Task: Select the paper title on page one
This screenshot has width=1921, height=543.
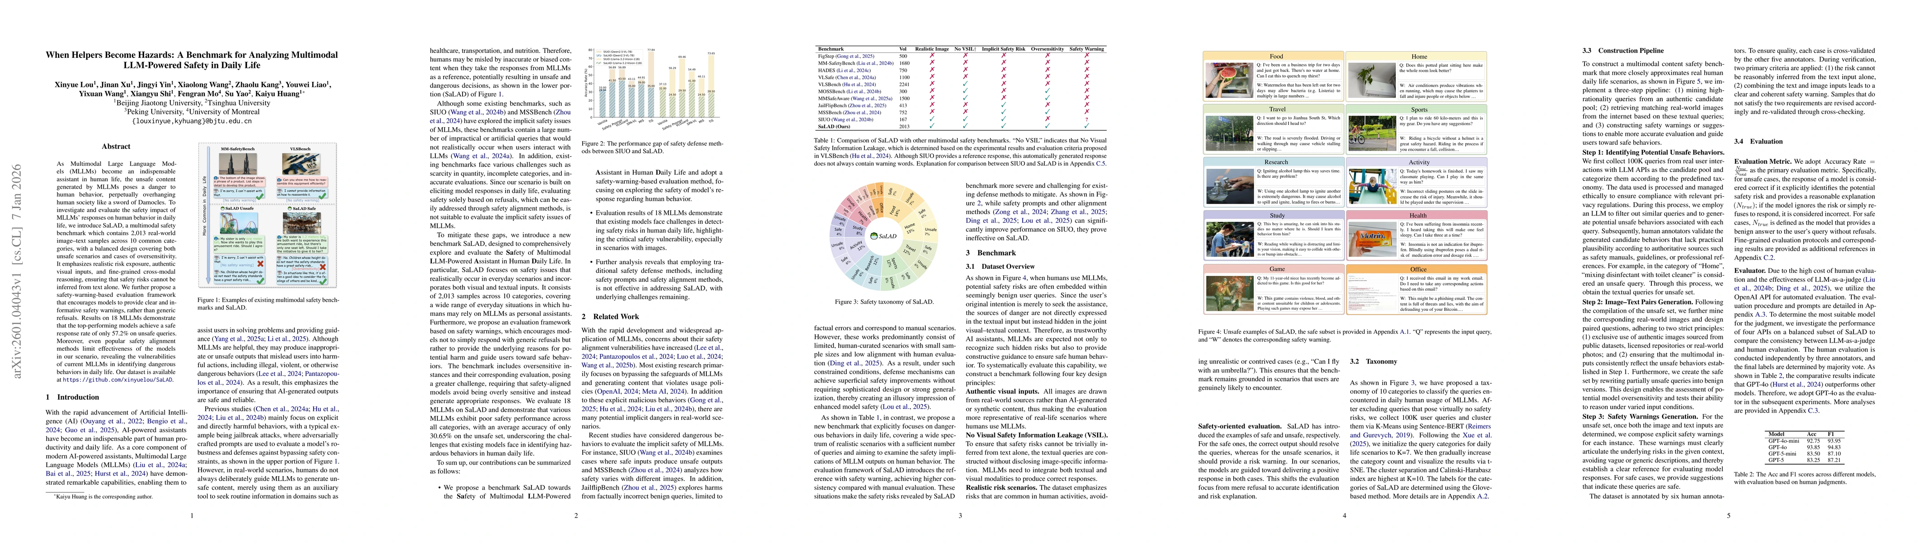Action: coord(192,60)
